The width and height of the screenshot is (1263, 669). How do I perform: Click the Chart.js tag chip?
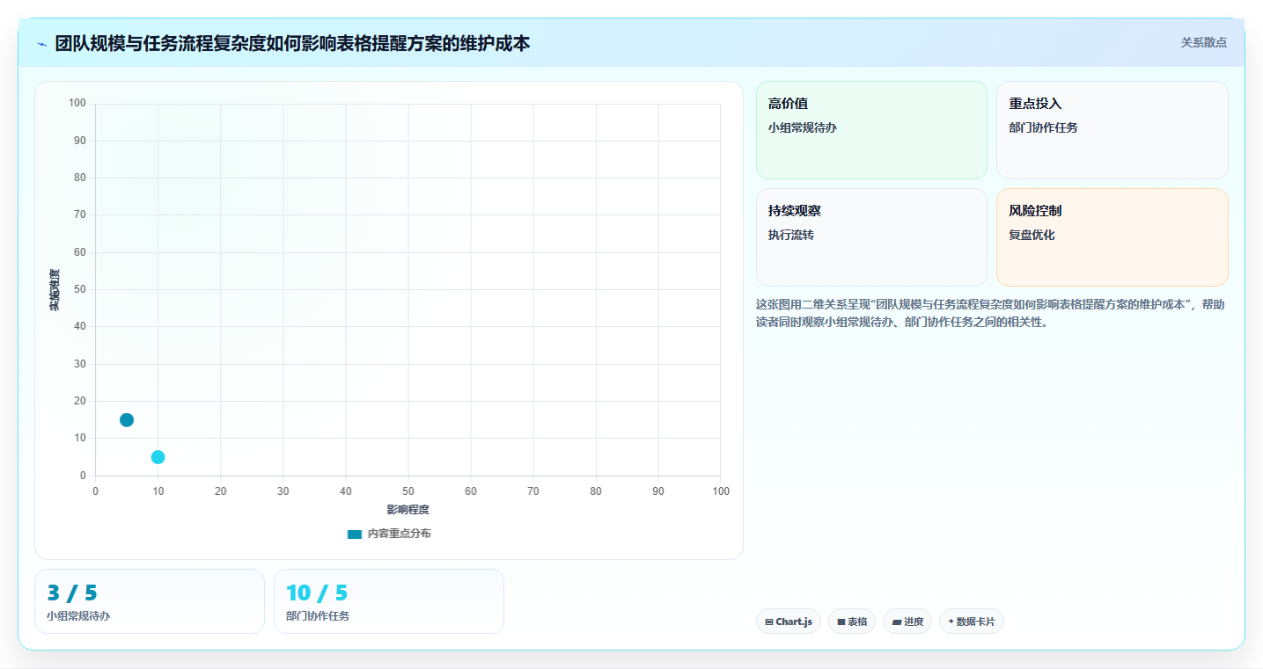pos(789,622)
